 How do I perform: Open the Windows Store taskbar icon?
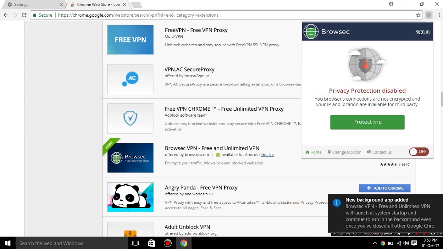pos(152,243)
